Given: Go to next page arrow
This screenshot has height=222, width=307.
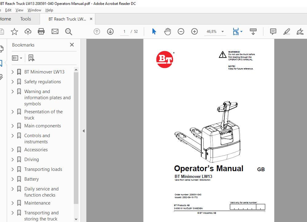Looking at the screenshot, I should [x=110, y=32].
